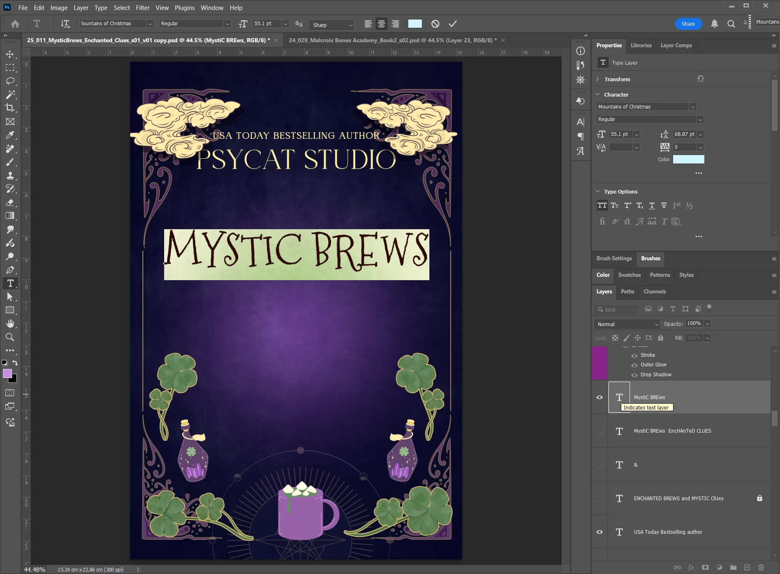Open the layer blend mode dropdown

627,324
